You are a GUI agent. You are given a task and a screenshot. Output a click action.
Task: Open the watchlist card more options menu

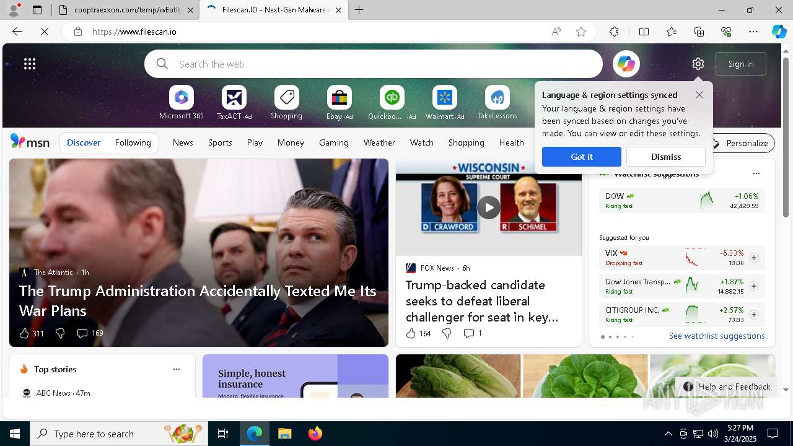756,174
